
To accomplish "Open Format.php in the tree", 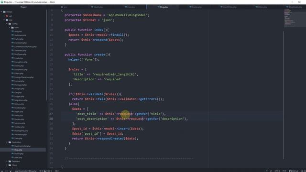I will tap(19, 81).
